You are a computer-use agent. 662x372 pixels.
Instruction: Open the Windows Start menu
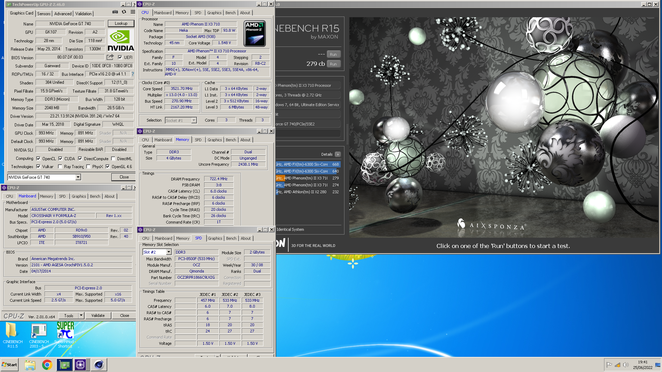click(x=9, y=365)
